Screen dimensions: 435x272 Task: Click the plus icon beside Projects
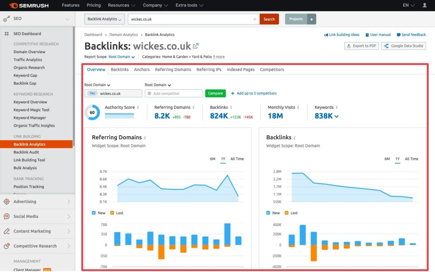click(x=311, y=19)
